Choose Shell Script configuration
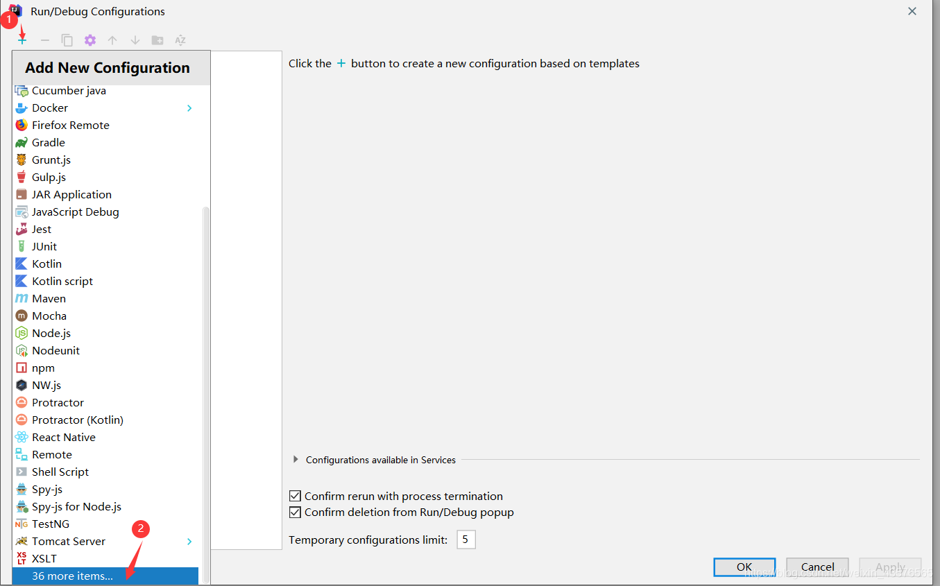The height and width of the screenshot is (586, 940). pyautogui.click(x=105, y=472)
